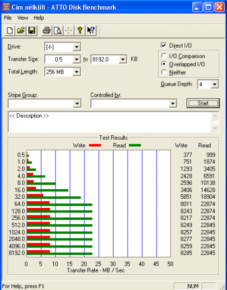Click the description scrollbar down arrow
The image size is (227, 290).
215,128
